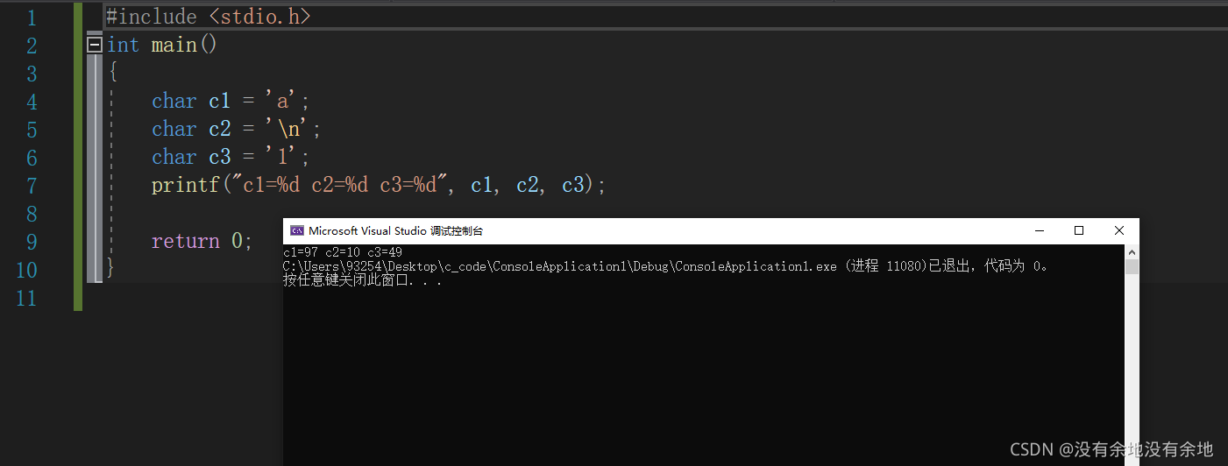The height and width of the screenshot is (466, 1228).
Task: Collapse the main function code block
Action: (95, 45)
